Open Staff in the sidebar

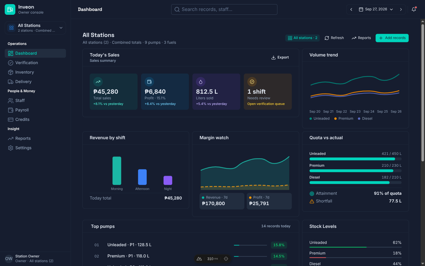pos(35,100)
